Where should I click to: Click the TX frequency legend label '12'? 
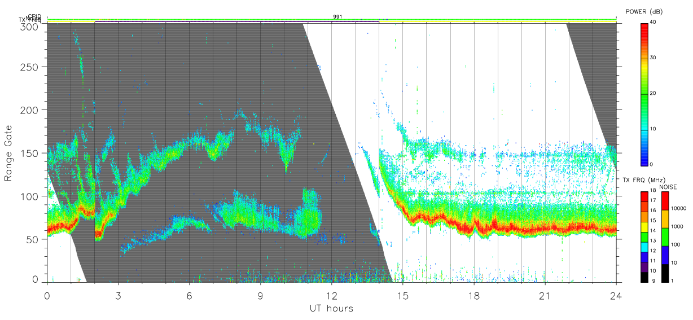pyautogui.click(x=653, y=251)
